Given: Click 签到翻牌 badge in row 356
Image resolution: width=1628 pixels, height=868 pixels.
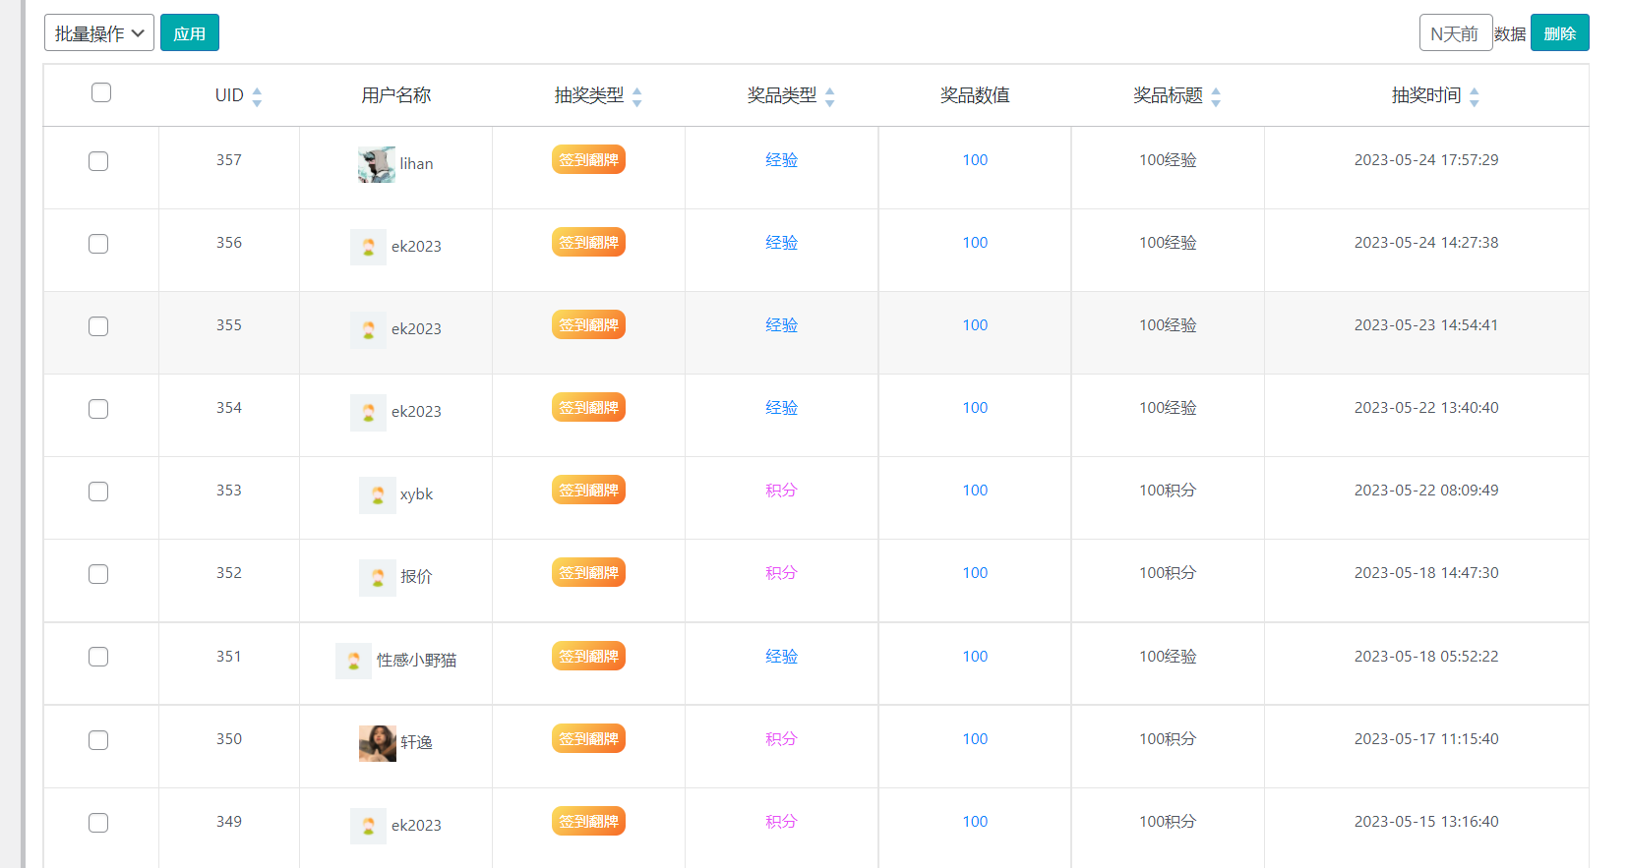Looking at the screenshot, I should click(588, 242).
